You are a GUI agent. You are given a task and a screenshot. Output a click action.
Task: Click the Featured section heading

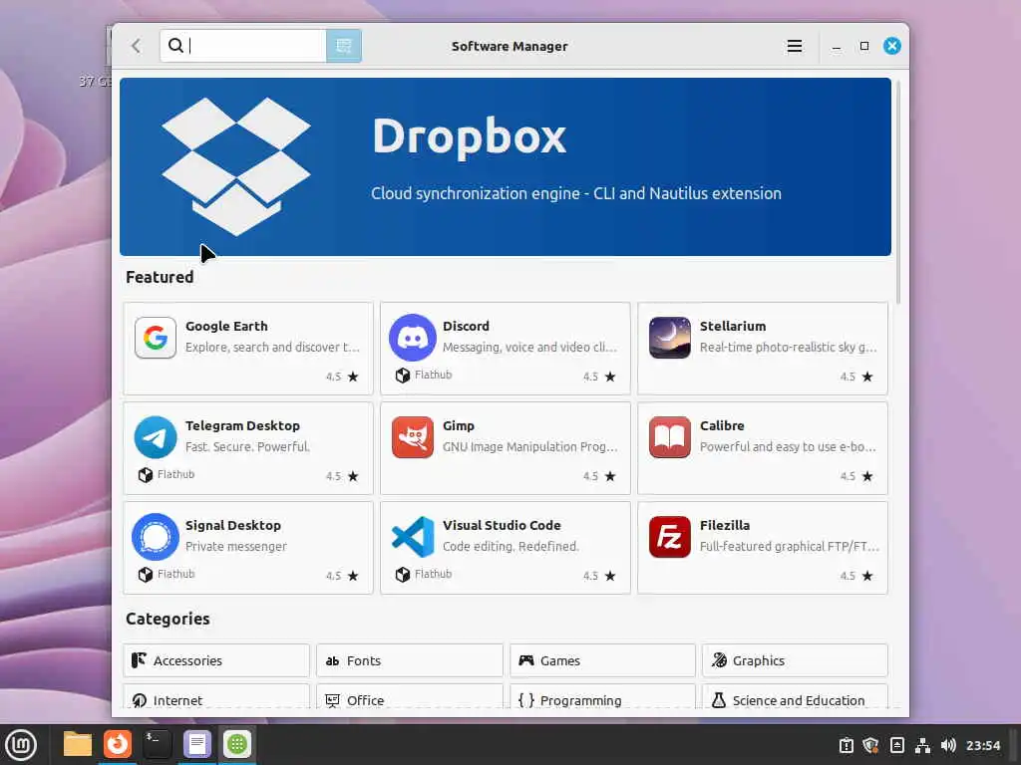160,277
